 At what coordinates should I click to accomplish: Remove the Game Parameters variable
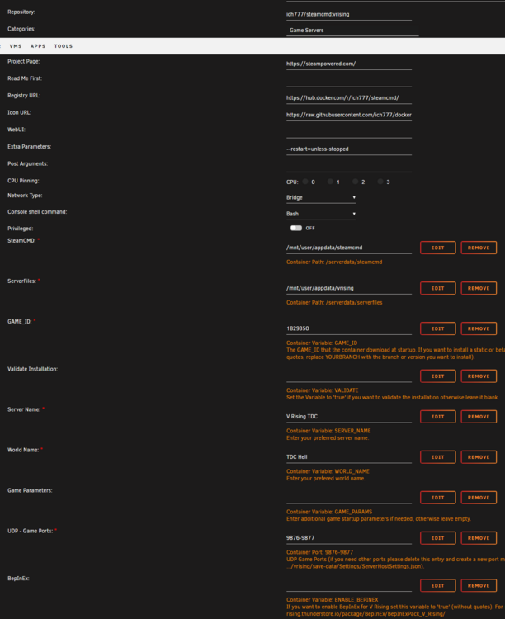pyautogui.click(x=479, y=498)
